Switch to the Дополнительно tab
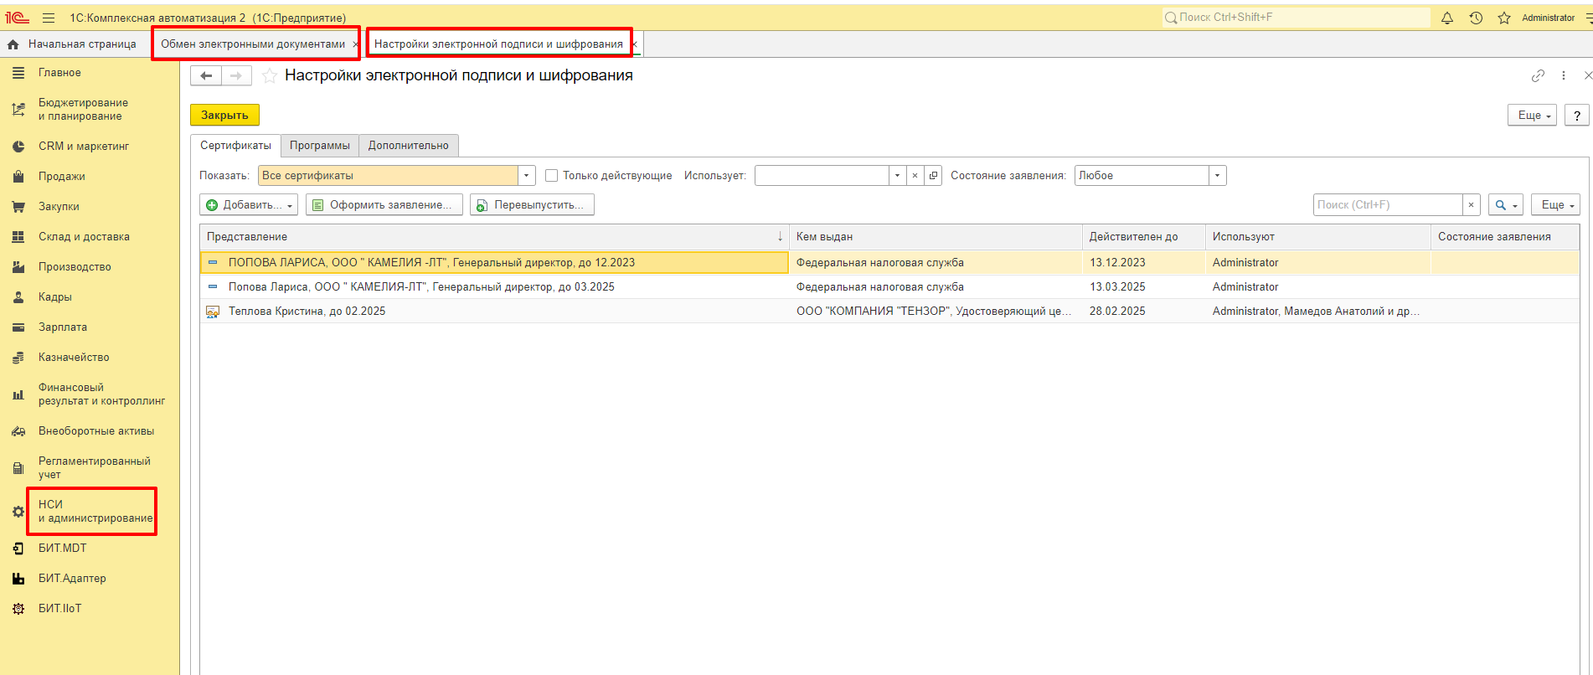The image size is (1593, 675). click(x=408, y=146)
